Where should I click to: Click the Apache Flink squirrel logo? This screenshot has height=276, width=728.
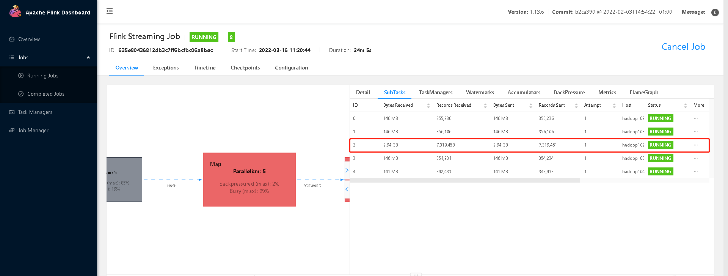tap(15, 11)
